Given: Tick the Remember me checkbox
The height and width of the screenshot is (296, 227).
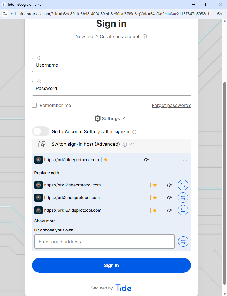Looking at the screenshot, I should pos(34,105).
